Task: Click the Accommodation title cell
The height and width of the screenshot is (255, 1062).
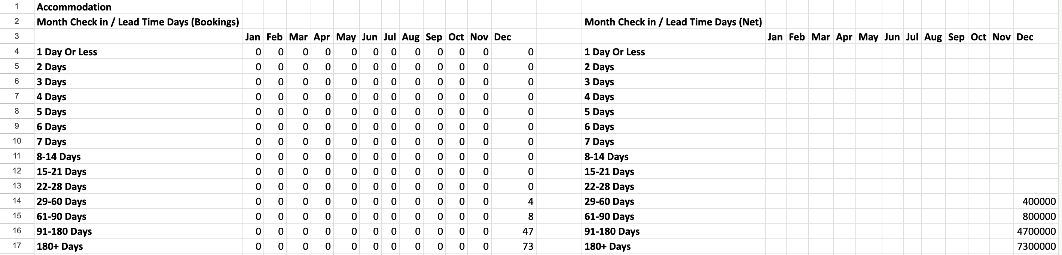Action: point(74,7)
